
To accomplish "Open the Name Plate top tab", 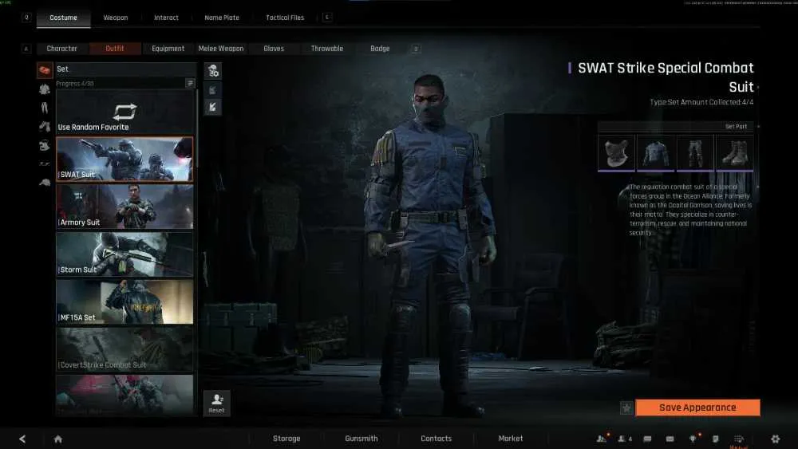I will [x=222, y=18].
